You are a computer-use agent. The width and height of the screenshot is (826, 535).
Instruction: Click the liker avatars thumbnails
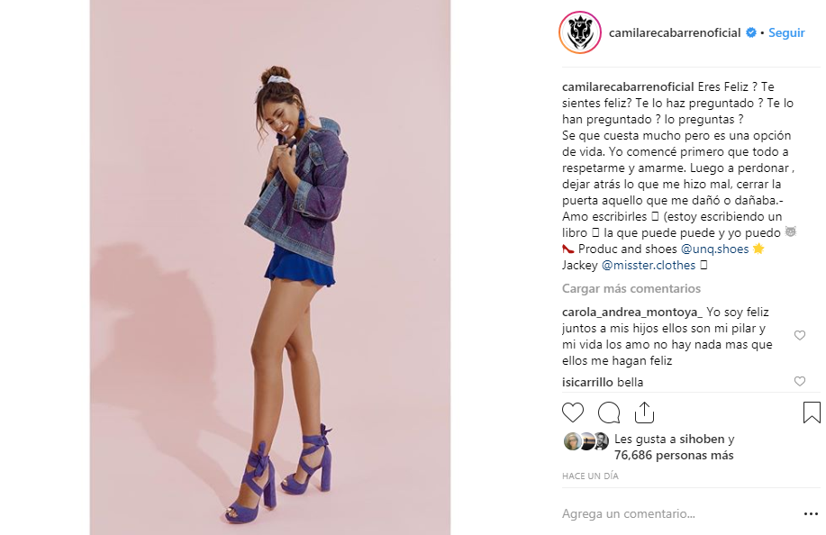[x=586, y=442]
